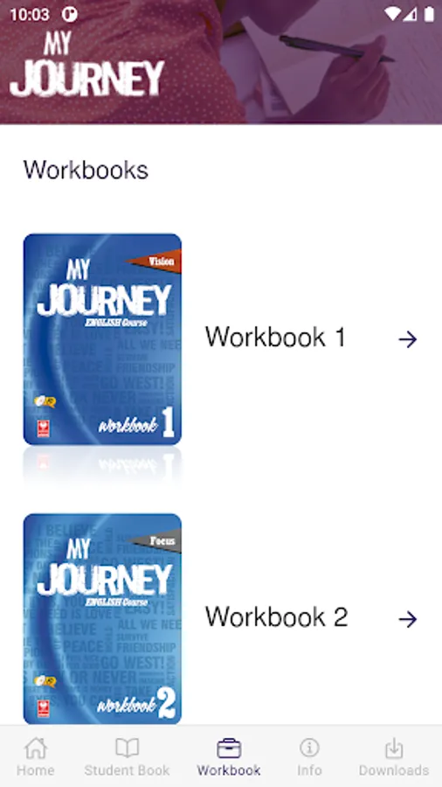Select the Workbook 1 title text
Viewport: 442px width, 787px height.
coord(276,337)
